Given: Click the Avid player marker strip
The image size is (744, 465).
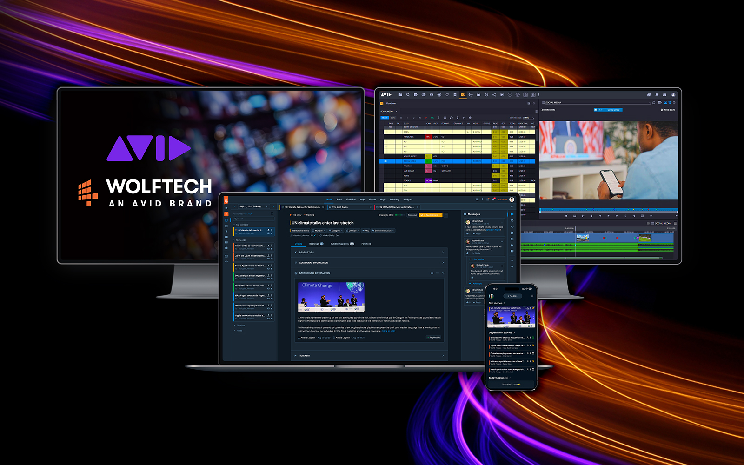Looking at the screenshot, I should click(x=608, y=210).
